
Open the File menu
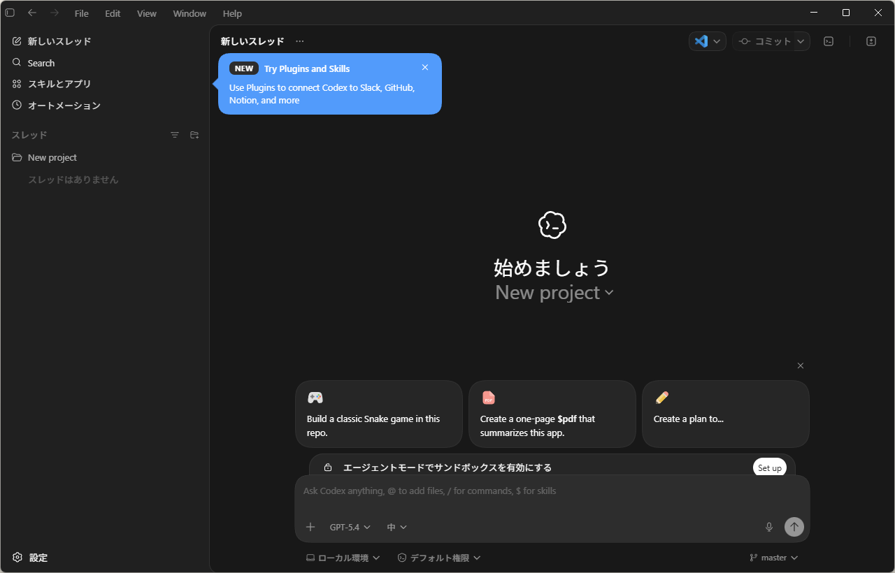pyautogui.click(x=82, y=13)
